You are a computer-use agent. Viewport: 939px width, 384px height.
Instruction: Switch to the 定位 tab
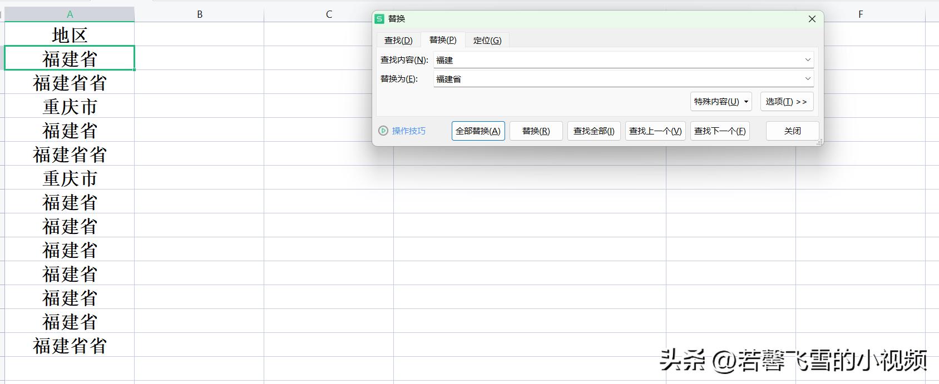click(x=487, y=41)
